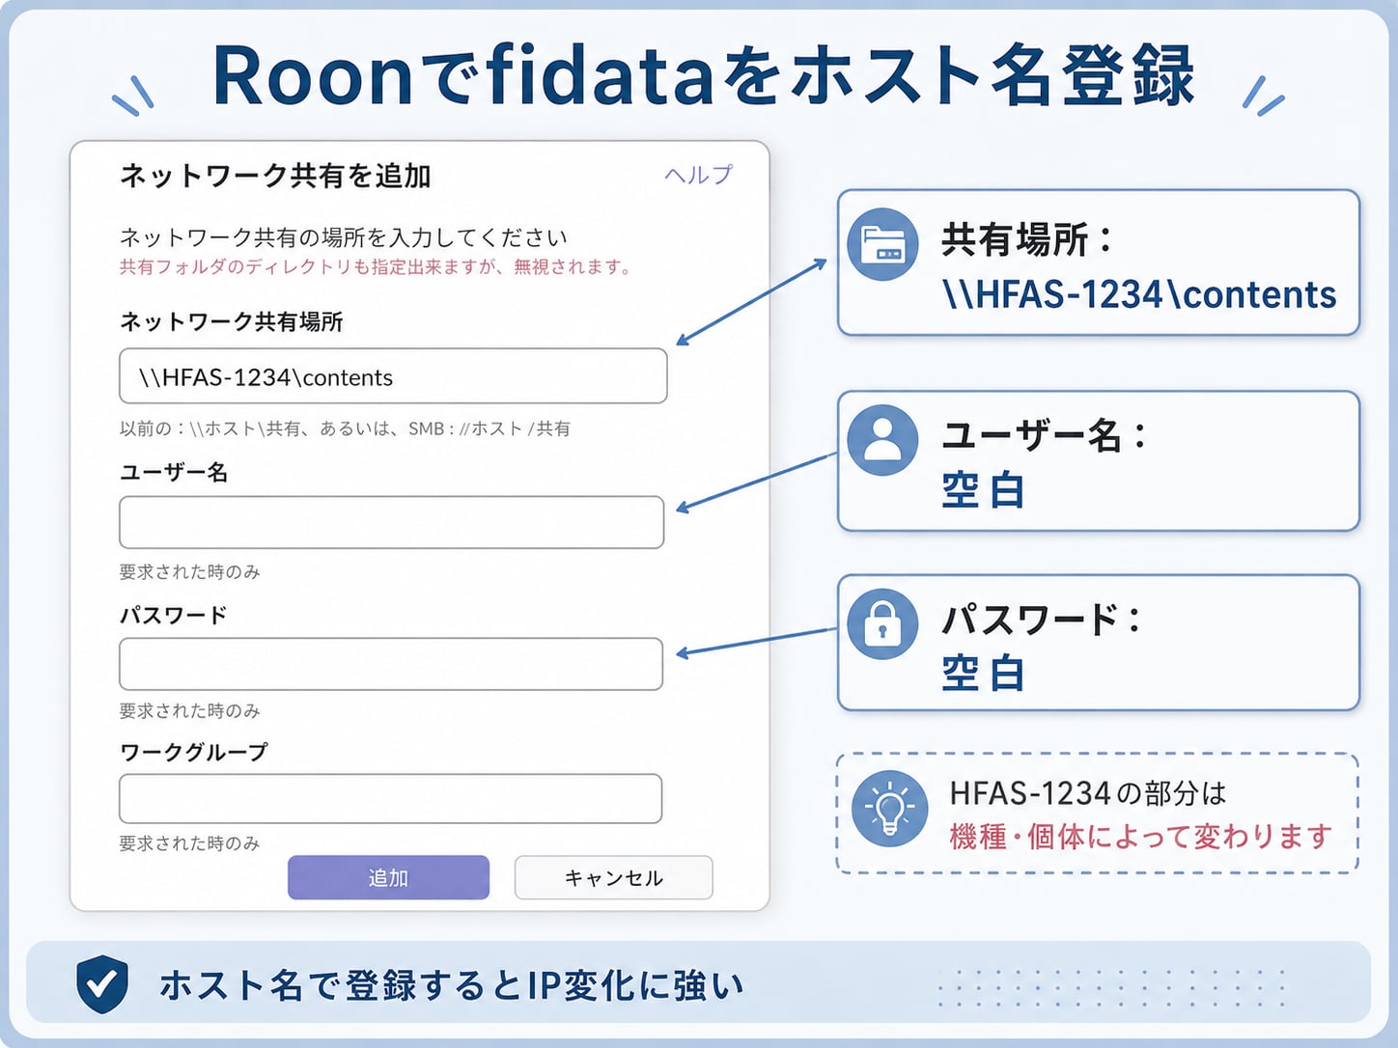1398x1048 pixels.
Task: Click the empty パスワード input field
Action: pos(391,664)
